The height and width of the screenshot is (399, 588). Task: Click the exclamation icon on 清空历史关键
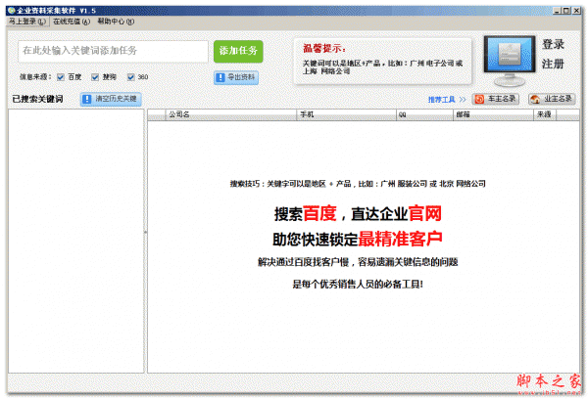click(87, 99)
